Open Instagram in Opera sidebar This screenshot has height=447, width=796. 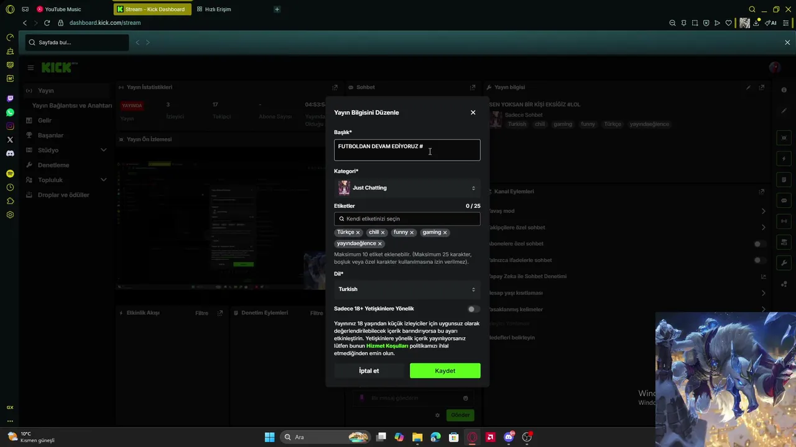(10, 126)
